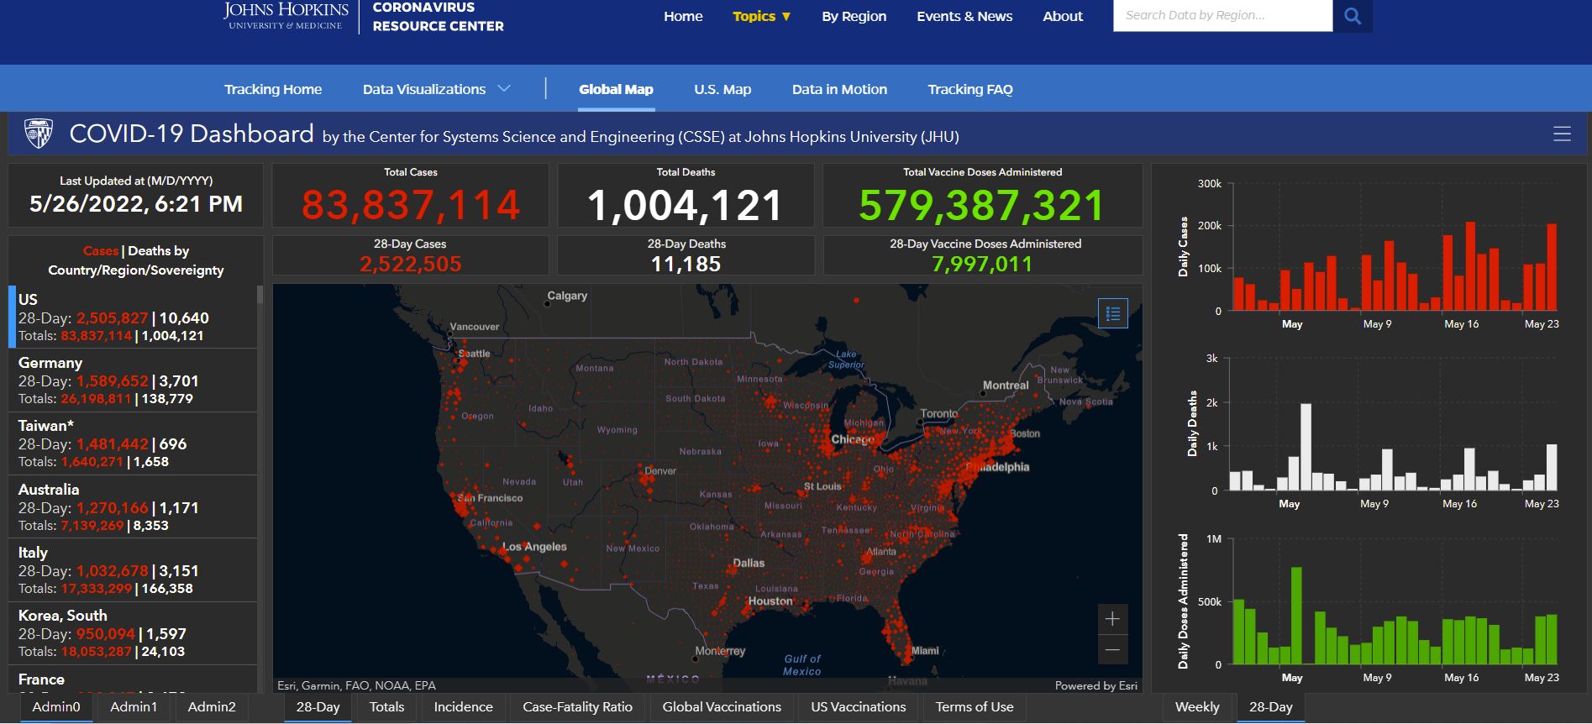Switch to the Admin1 tab
1592x724 pixels.
134,707
